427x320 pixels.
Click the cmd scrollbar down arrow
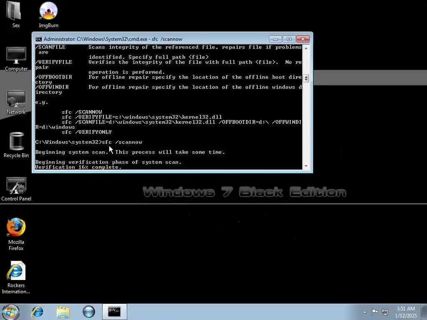(306, 166)
